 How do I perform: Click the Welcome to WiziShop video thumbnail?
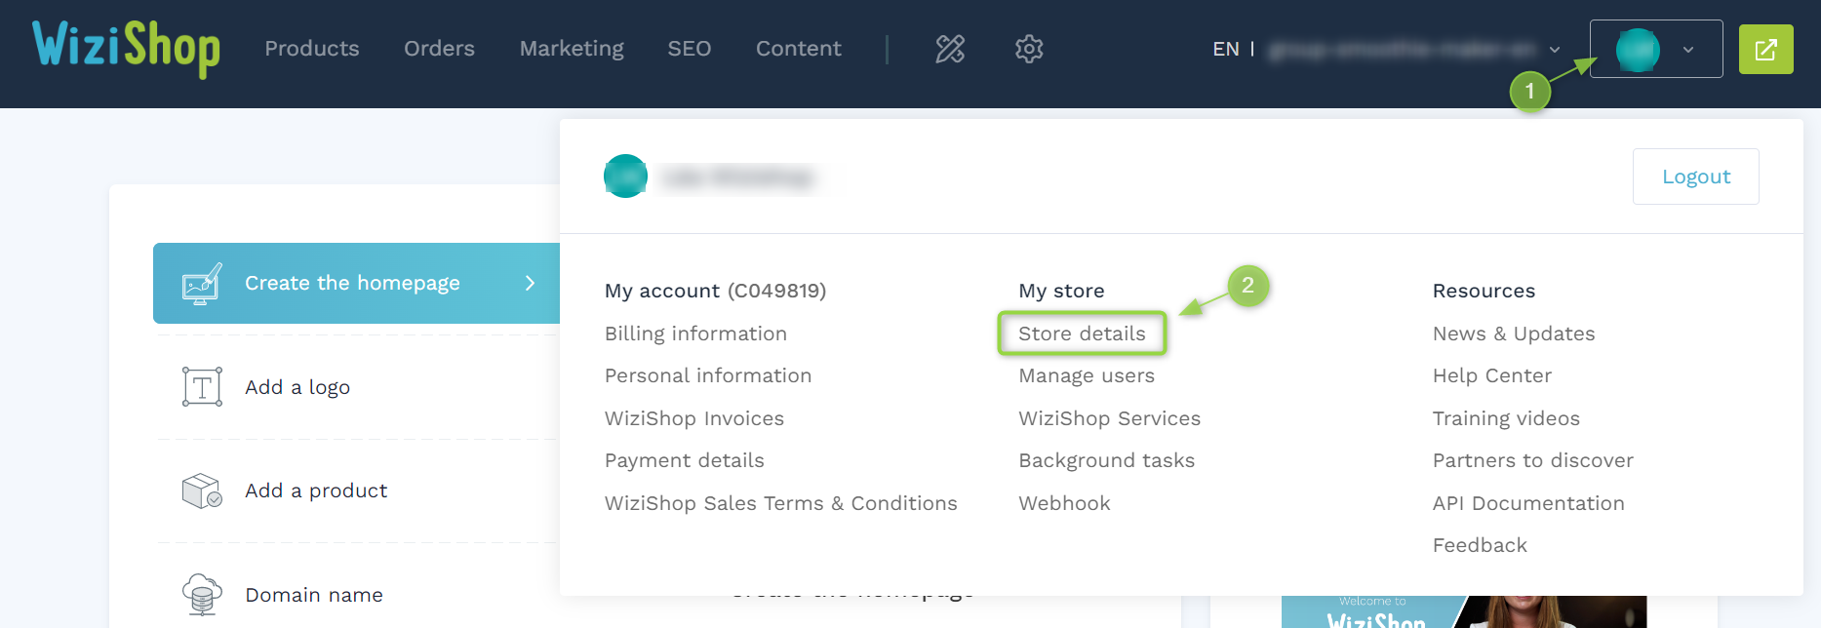point(1464,611)
